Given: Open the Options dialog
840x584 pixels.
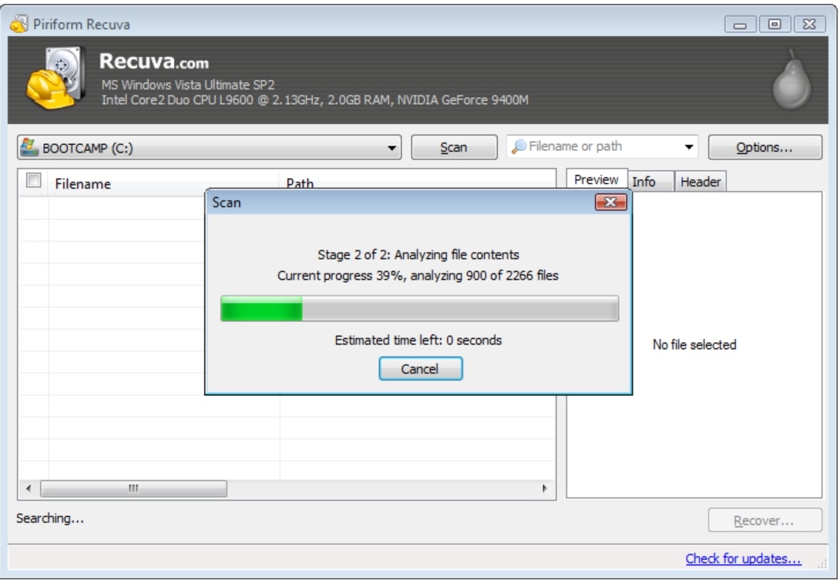Looking at the screenshot, I should (x=764, y=147).
